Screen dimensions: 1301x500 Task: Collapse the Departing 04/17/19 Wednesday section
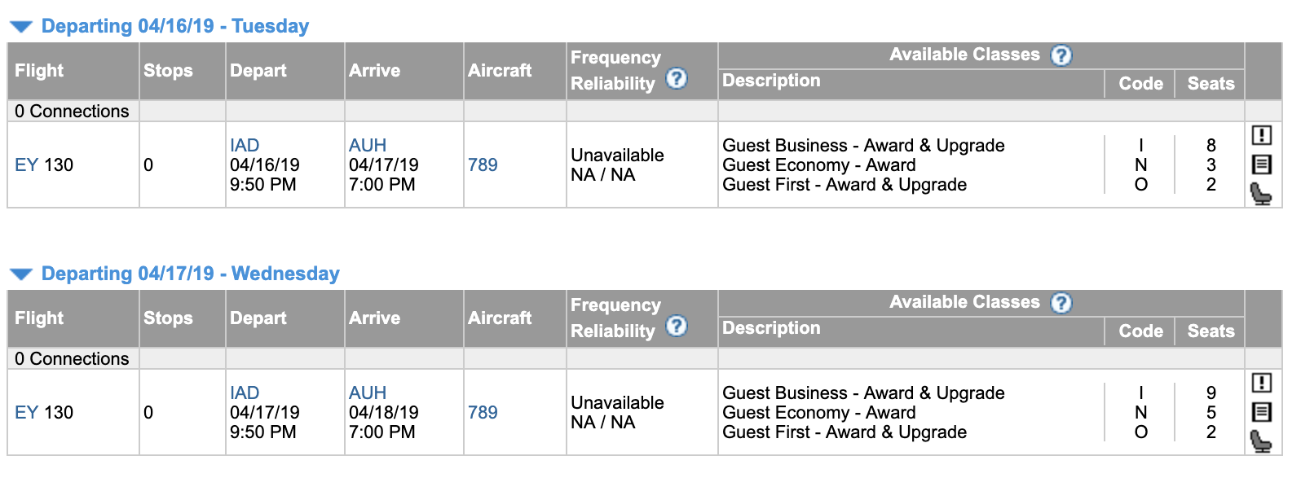pyautogui.click(x=21, y=274)
